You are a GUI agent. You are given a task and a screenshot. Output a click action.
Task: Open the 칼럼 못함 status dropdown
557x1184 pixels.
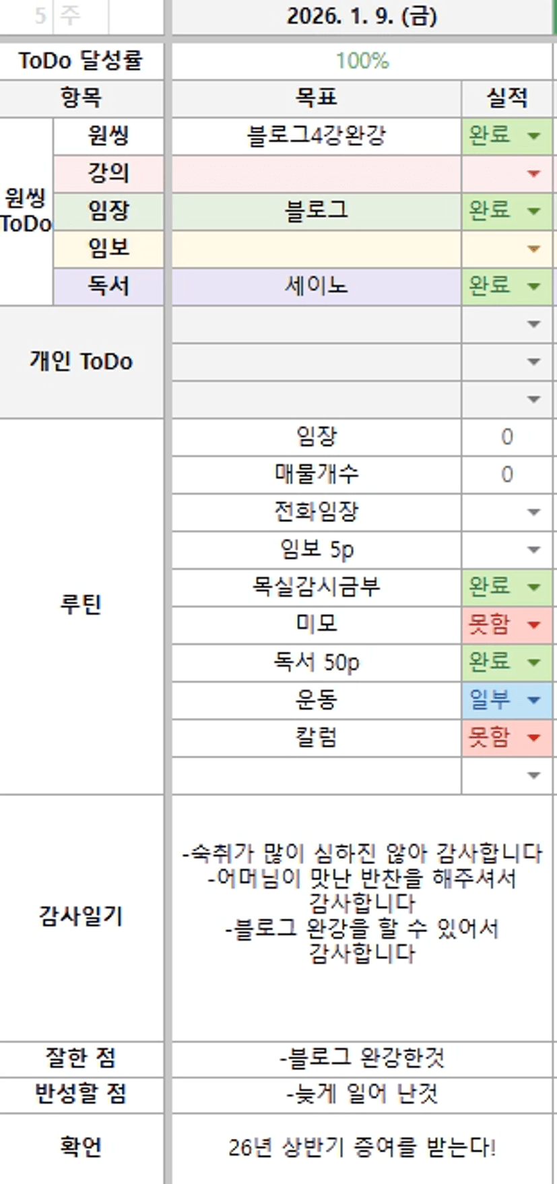click(533, 737)
